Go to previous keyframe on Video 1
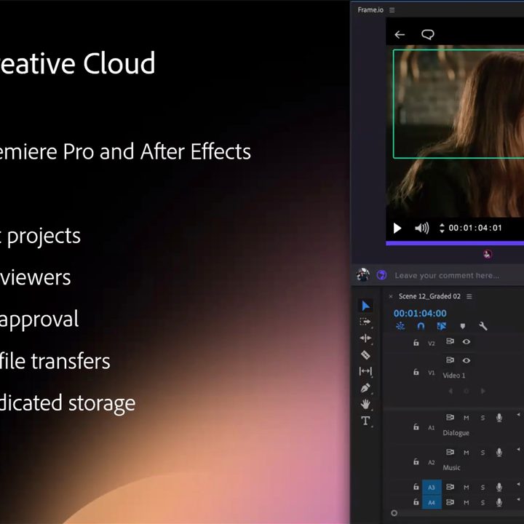This screenshot has height=524, width=524. pyautogui.click(x=450, y=391)
